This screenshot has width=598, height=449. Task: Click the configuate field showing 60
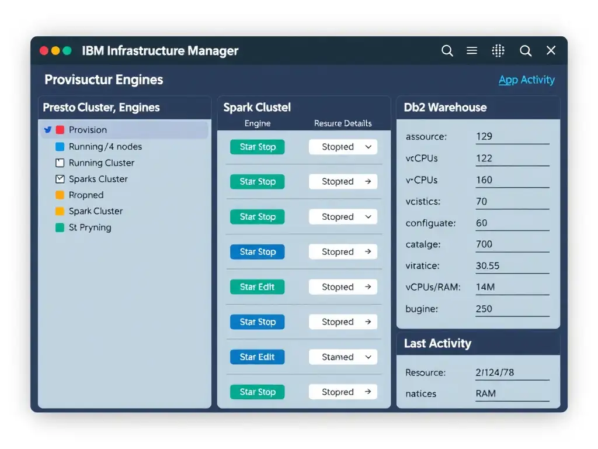coord(512,223)
